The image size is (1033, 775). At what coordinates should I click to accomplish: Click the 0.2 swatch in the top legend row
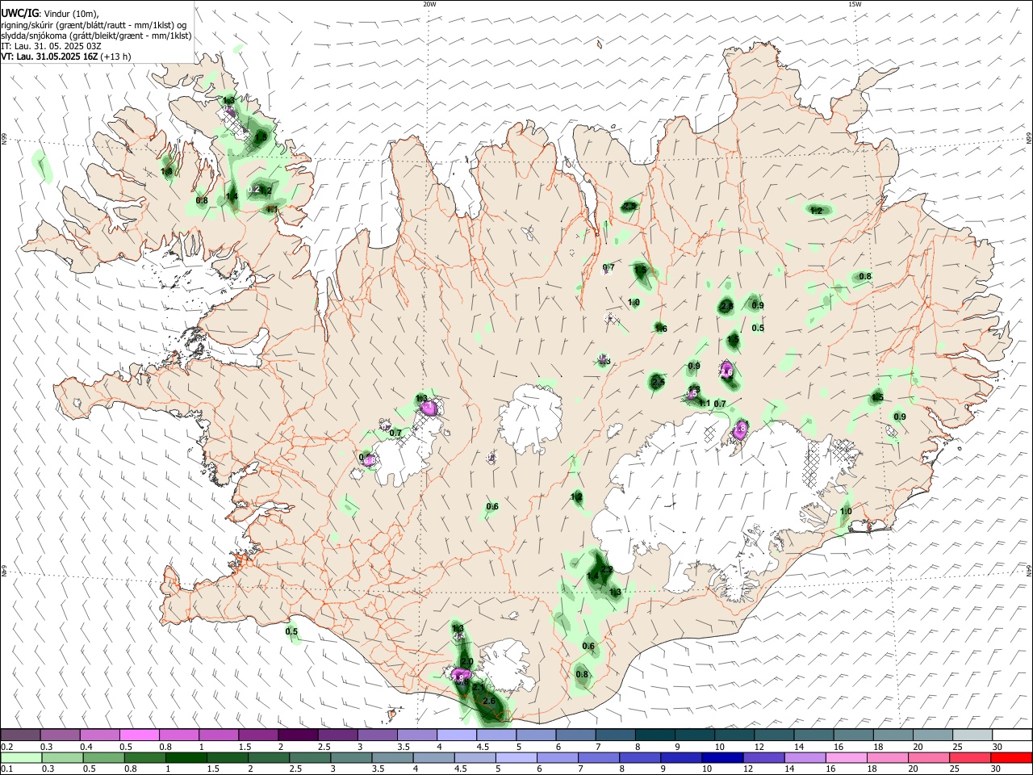(20, 735)
